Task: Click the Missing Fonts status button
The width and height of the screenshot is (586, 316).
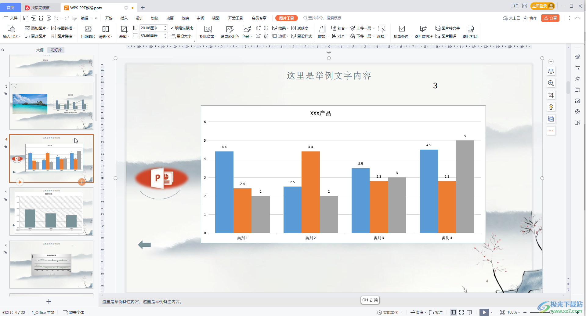Action: [74, 312]
